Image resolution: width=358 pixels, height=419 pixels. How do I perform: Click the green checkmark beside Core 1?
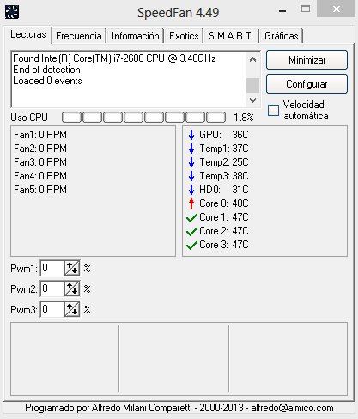click(x=191, y=217)
